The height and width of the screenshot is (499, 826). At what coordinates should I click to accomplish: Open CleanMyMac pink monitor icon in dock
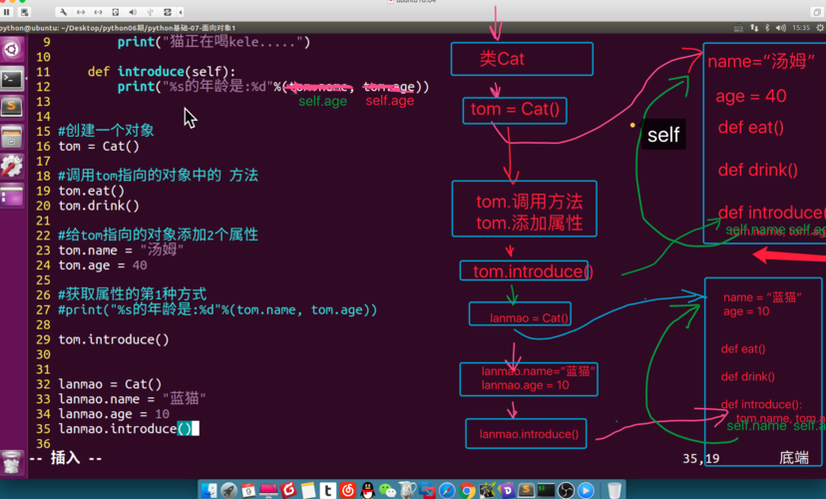click(x=268, y=491)
